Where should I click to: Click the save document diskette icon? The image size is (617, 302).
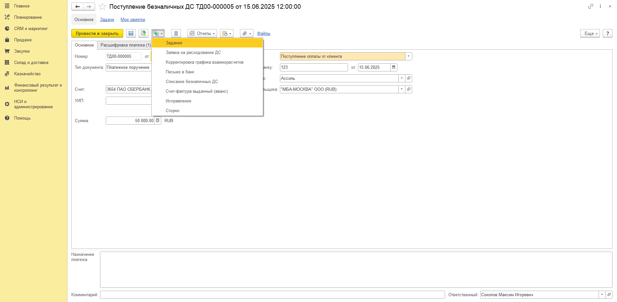pyautogui.click(x=131, y=33)
